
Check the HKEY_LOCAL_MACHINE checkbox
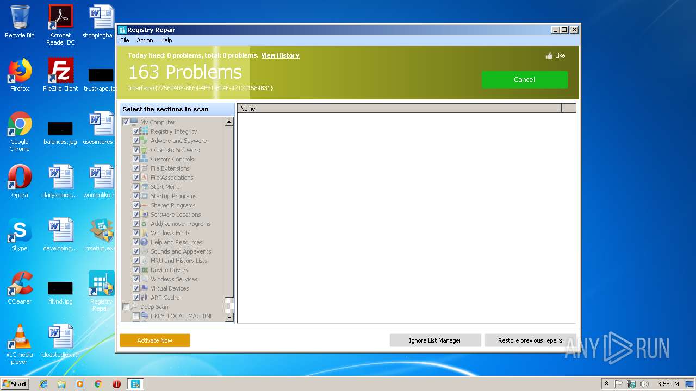(136, 316)
